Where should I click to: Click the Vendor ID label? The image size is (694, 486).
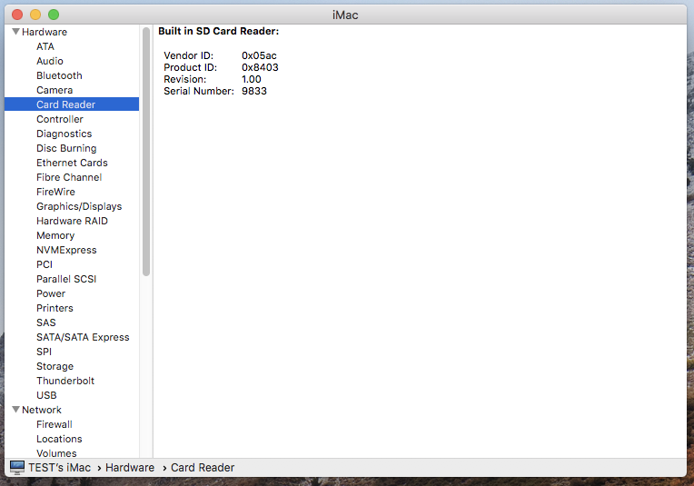(189, 55)
